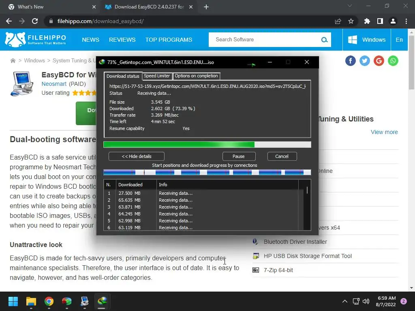
Task: Open Bluetooth Driver Installer link
Action: [295, 242]
